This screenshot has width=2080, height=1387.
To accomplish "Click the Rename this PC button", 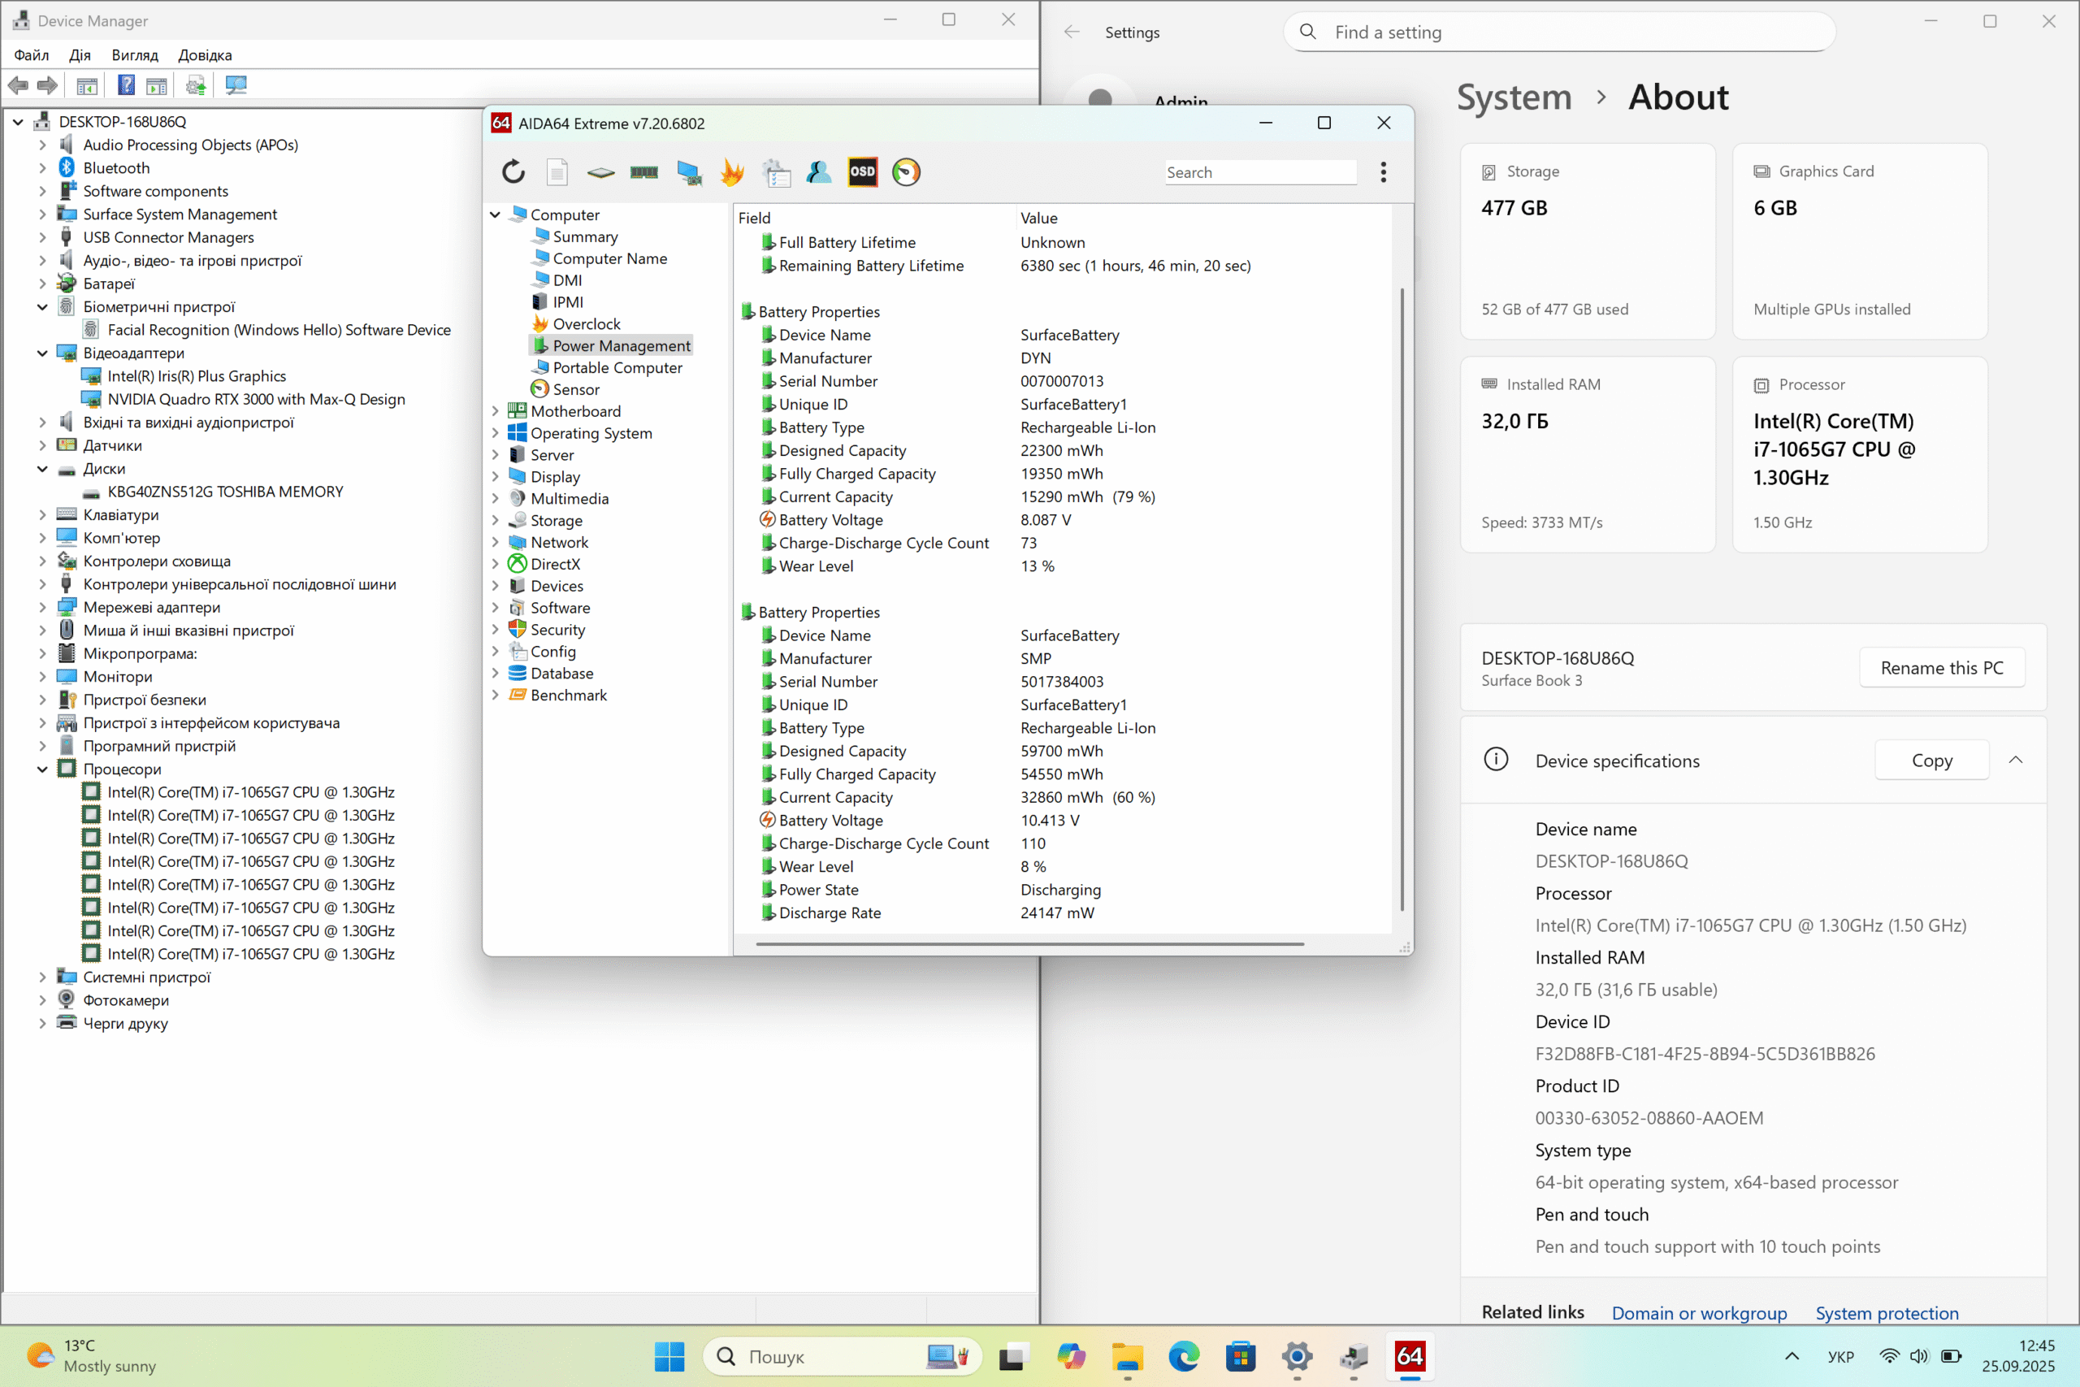I will 1941,668.
